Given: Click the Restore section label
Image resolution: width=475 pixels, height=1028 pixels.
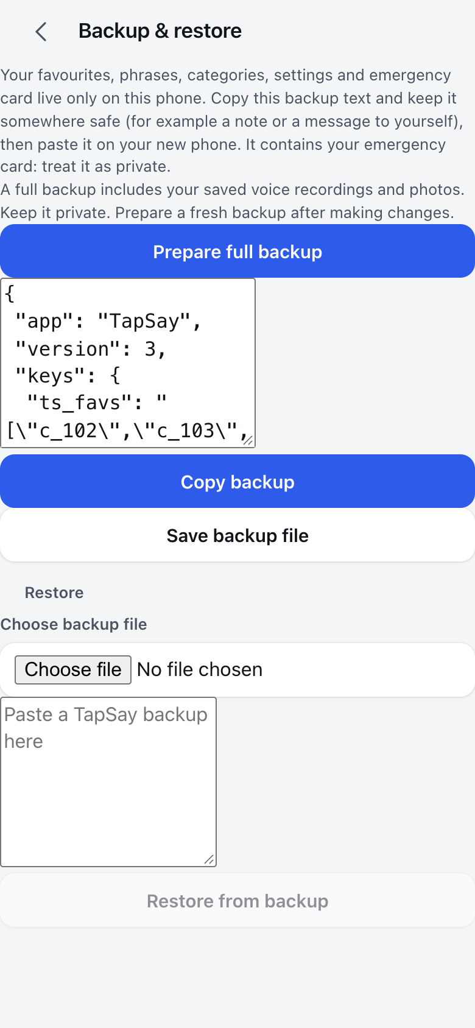Looking at the screenshot, I should (x=54, y=593).
